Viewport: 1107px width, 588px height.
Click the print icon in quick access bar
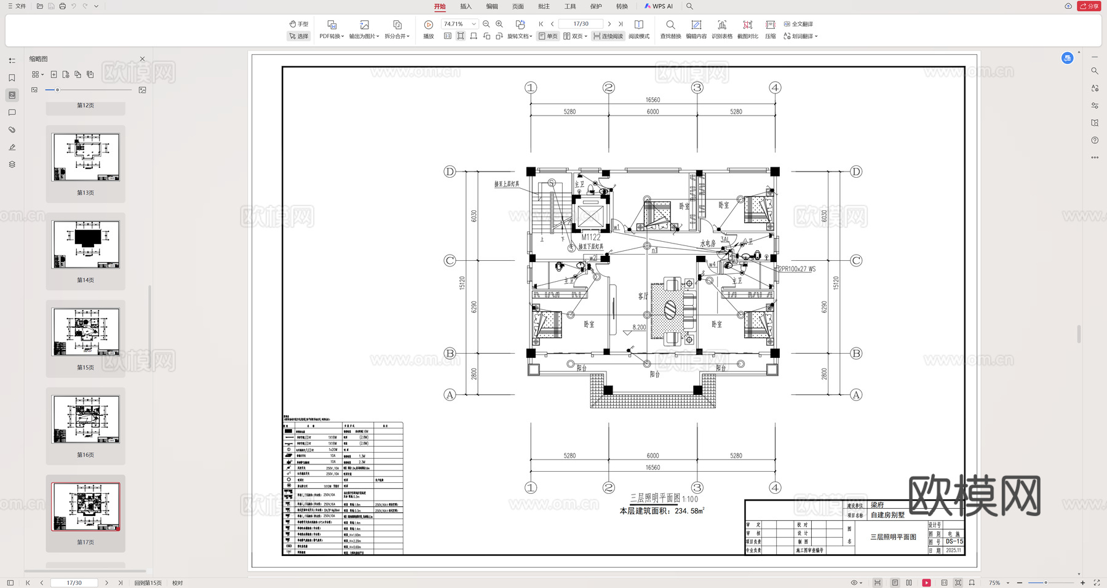[62, 6]
